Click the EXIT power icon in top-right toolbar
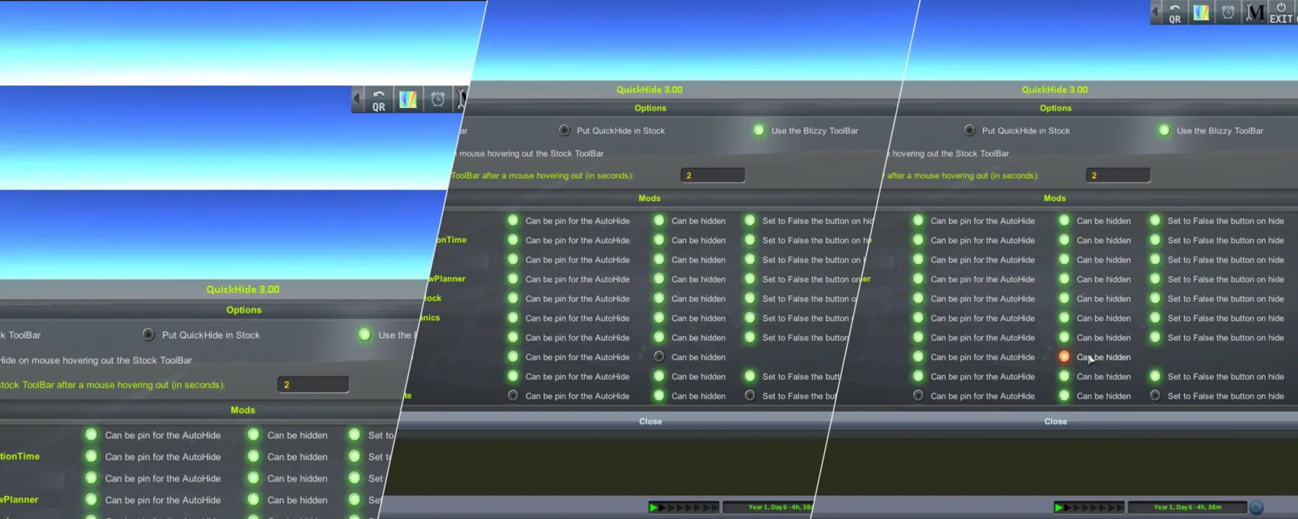This screenshot has width=1298, height=519. [x=1281, y=12]
